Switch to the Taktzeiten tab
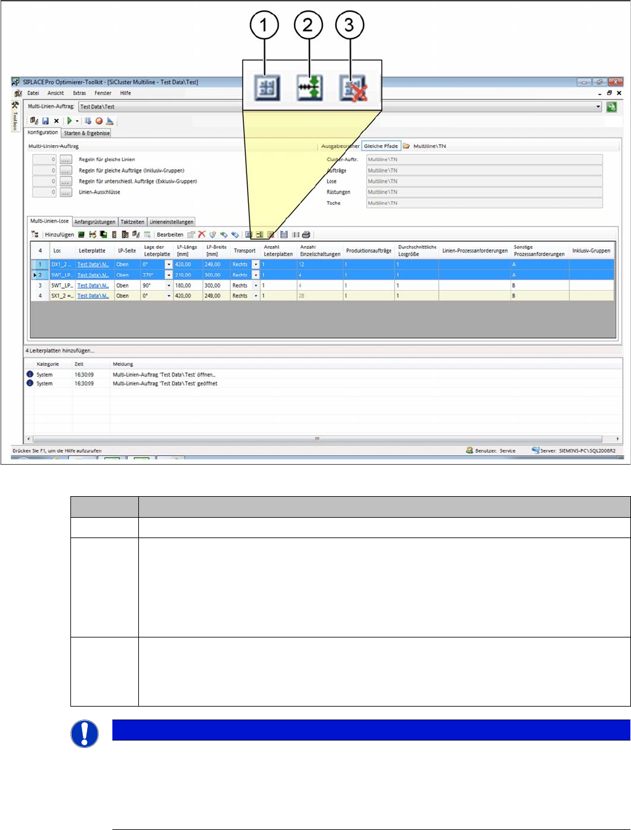This screenshot has width=631, height=830. point(132,222)
